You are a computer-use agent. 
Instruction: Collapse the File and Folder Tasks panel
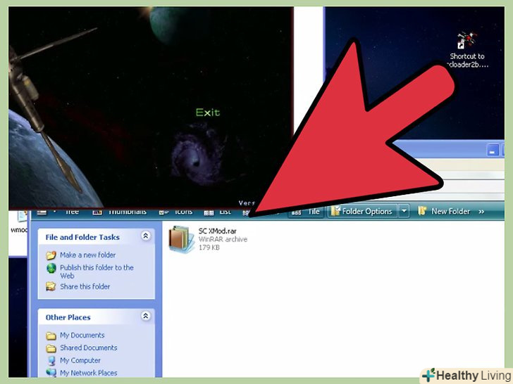pos(146,236)
